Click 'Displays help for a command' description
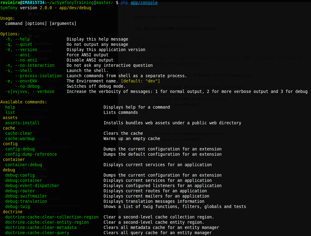This screenshot has width=311, height=236. pyautogui.click(x=137, y=107)
